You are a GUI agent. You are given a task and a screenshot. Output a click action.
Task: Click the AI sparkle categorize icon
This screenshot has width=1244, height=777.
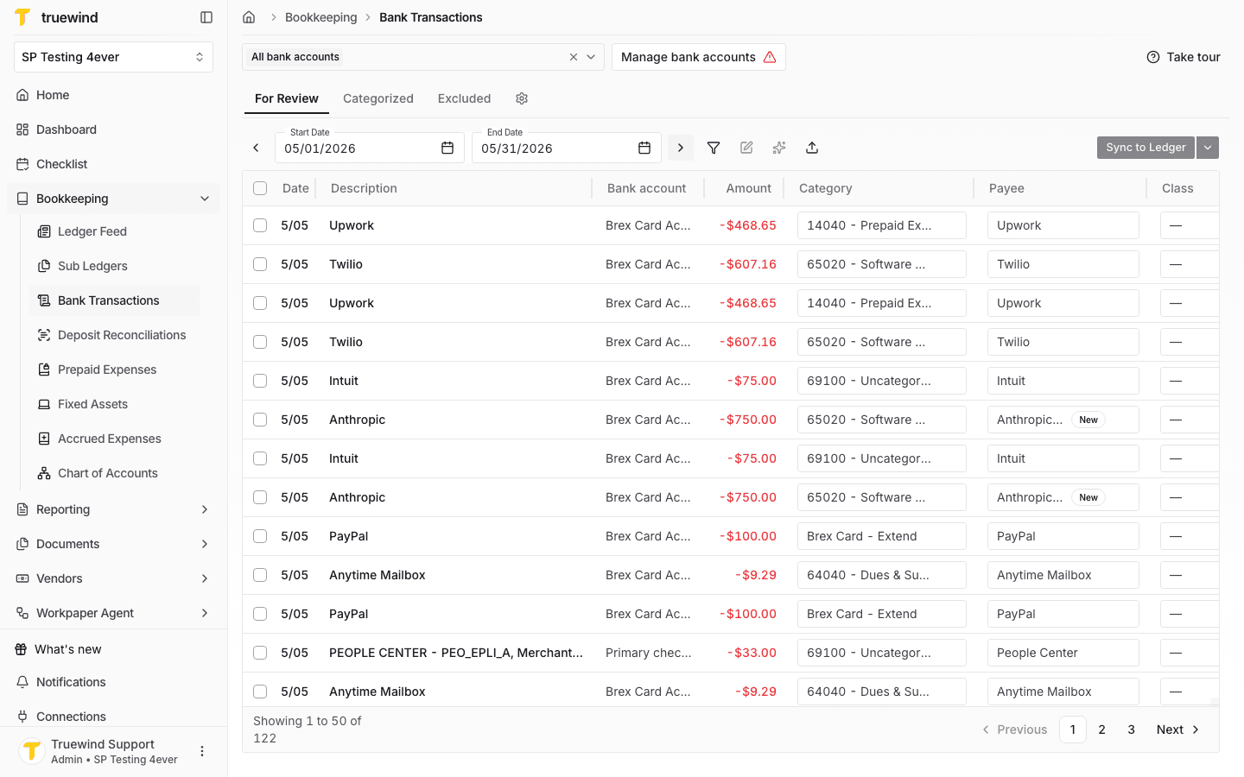point(779,148)
